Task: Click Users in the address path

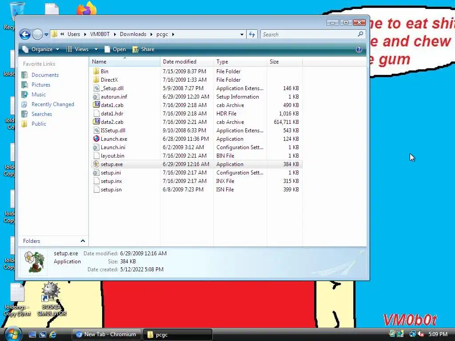Action: (74, 34)
